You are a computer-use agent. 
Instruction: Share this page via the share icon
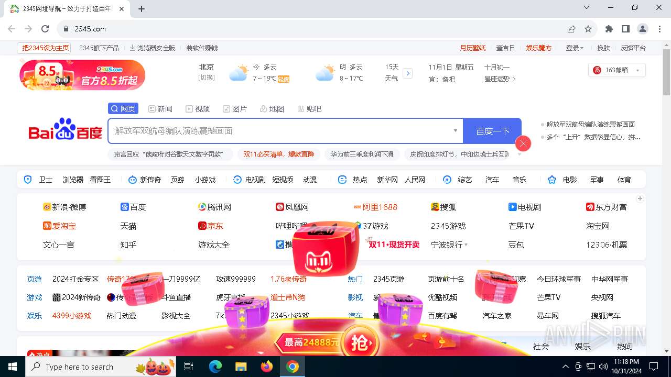pos(571,29)
